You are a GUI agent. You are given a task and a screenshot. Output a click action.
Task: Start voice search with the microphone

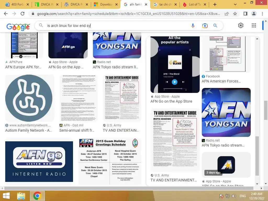point(193,26)
